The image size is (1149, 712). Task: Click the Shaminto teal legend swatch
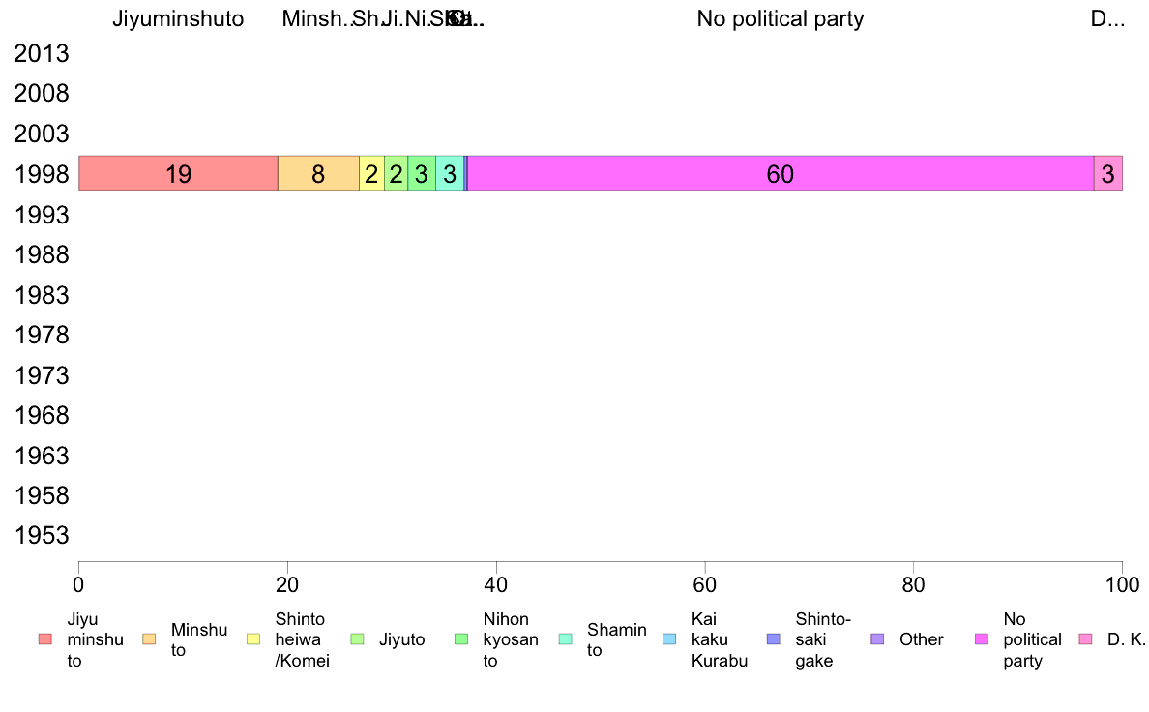pyautogui.click(x=566, y=639)
